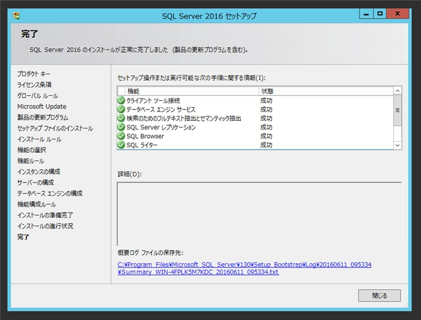Click green check icon beside SQL Server レプリケーション
The width and height of the screenshot is (421, 320).
121,127
